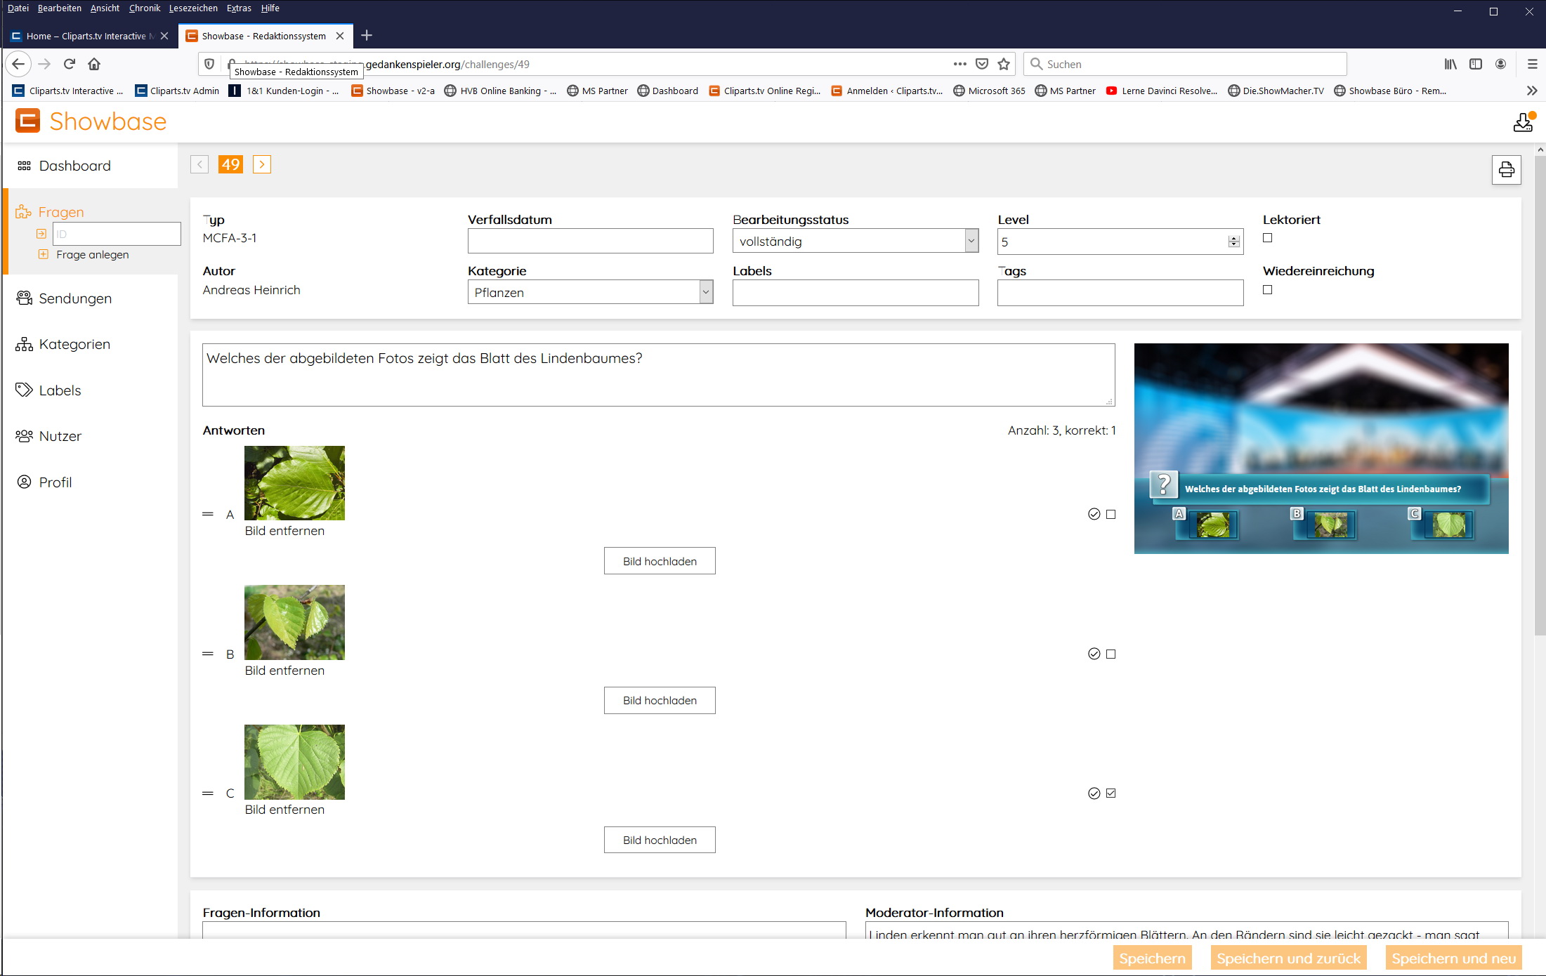Uncheck the correct-answer box for answer C

pyautogui.click(x=1110, y=793)
